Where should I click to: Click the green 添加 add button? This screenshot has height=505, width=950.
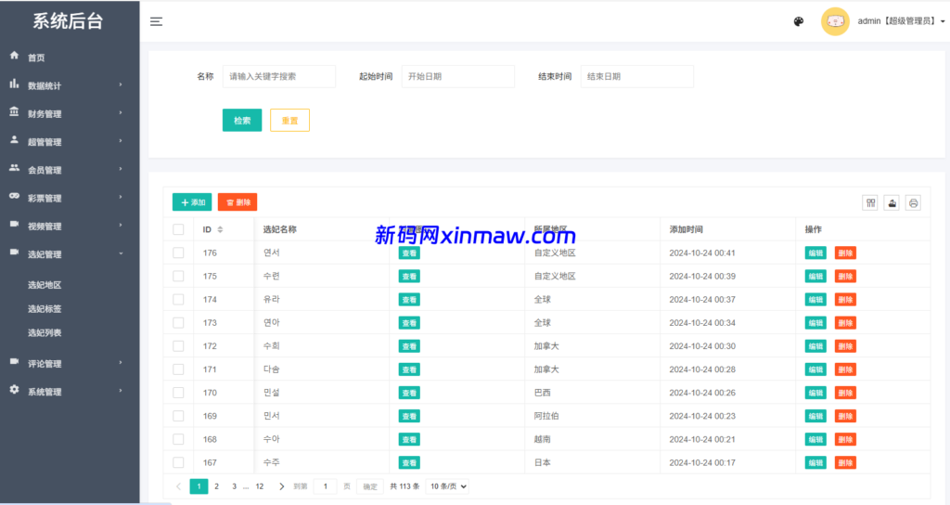click(x=192, y=201)
